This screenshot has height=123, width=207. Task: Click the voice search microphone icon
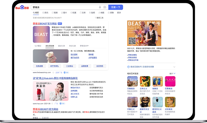(100, 7)
